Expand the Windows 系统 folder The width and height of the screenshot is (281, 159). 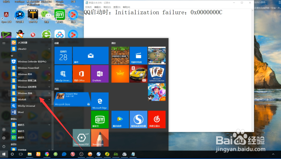pos(30,93)
